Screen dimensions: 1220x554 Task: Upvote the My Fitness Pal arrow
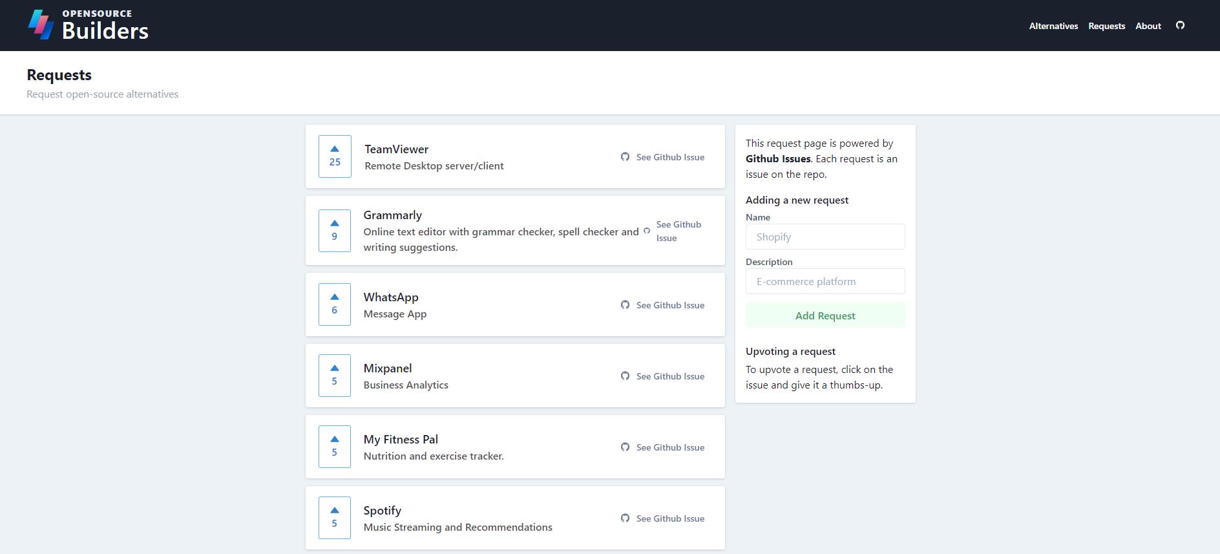[x=335, y=439]
